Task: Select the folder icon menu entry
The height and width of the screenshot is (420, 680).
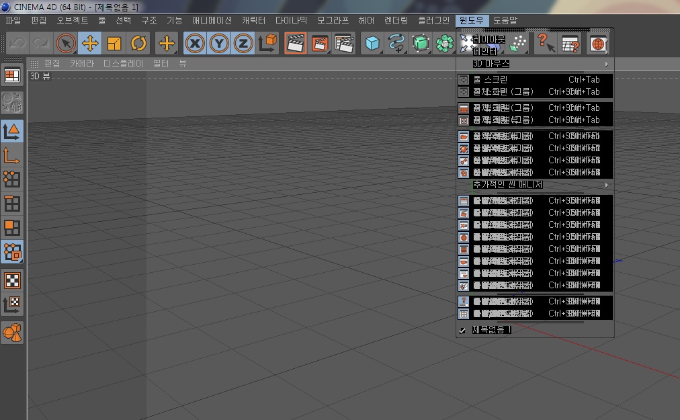Action: (x=535, y=136)
